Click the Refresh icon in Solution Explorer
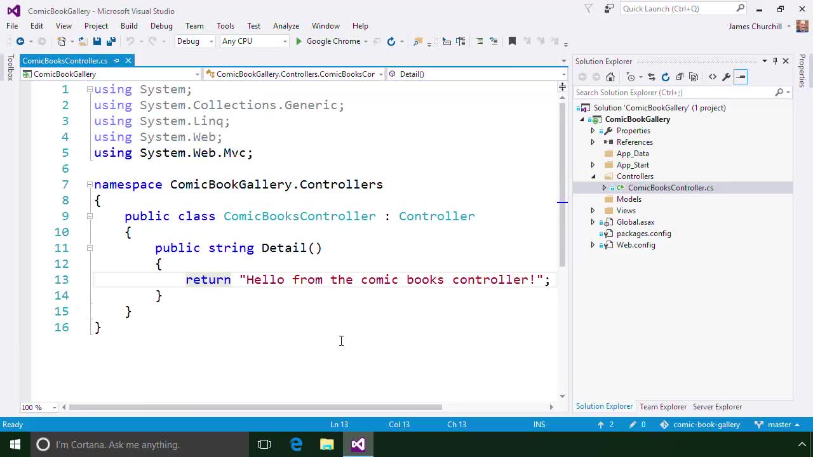This screenshot has width=813, height=457. point(666,77)
